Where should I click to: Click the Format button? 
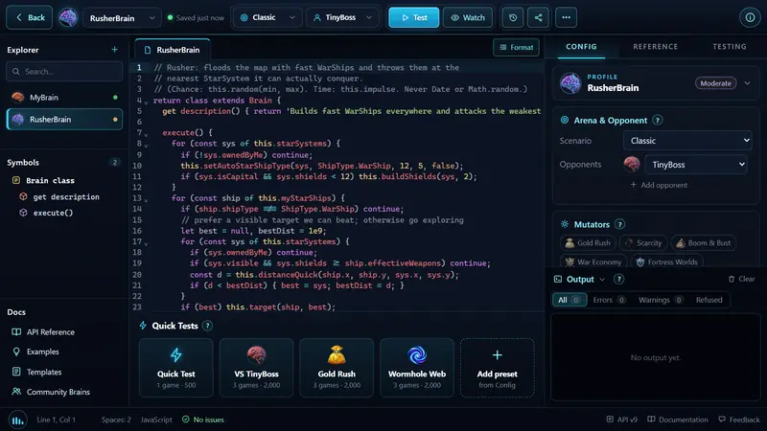tap(516, 47)
